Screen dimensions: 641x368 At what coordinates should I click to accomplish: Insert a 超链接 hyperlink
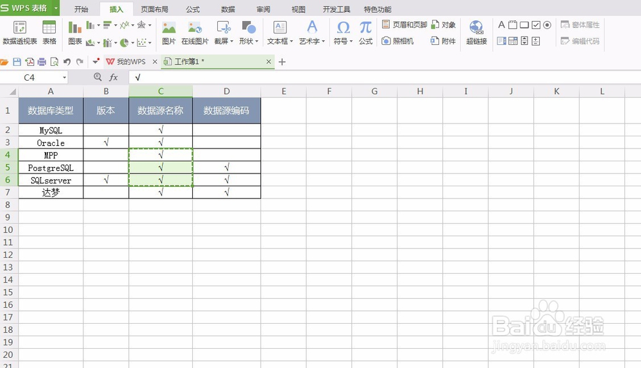click(x=476, y=33)
